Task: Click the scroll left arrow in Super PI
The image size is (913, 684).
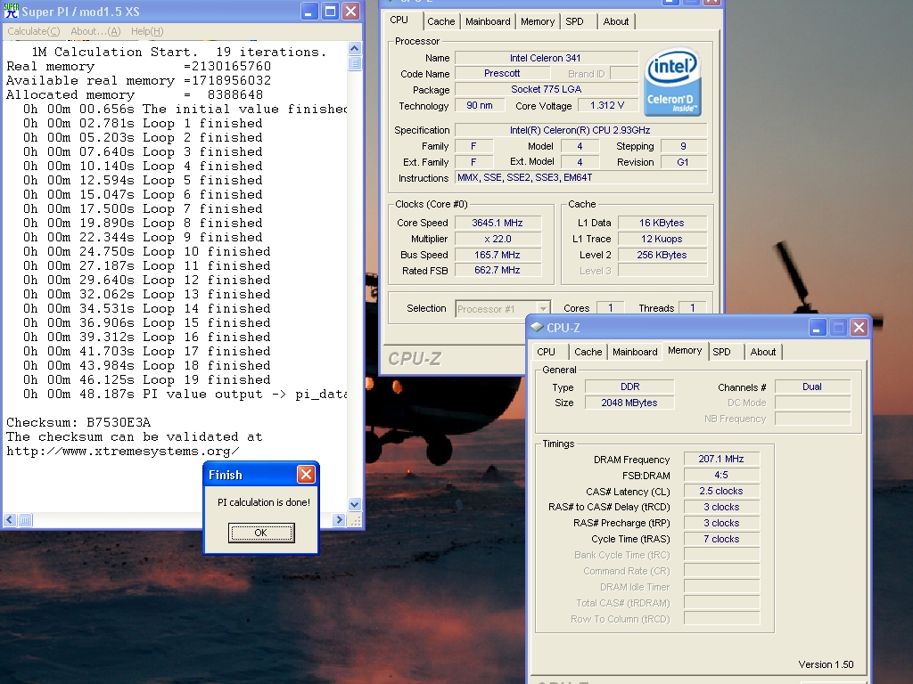Action: pyautogui.click(x=10, y=520)
